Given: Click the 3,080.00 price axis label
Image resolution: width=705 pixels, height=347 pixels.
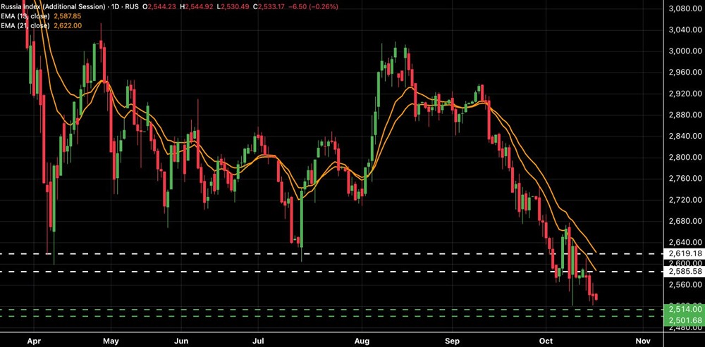Looking at the screenshot, I should [x=686, y=8].
